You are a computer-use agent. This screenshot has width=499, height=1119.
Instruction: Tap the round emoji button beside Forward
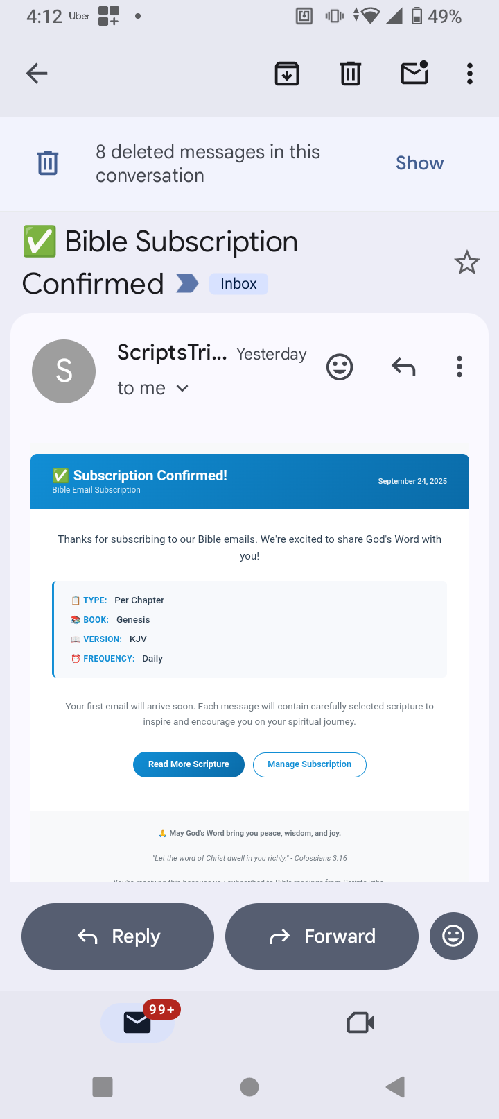click(x=453, y=936)
